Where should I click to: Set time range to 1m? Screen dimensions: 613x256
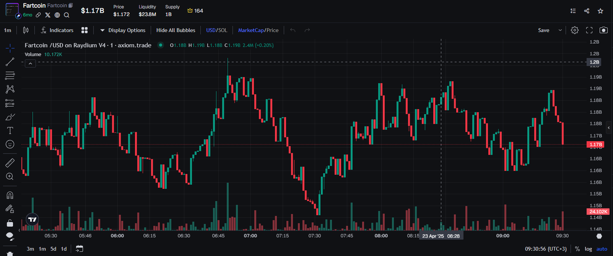pos(42,249)
